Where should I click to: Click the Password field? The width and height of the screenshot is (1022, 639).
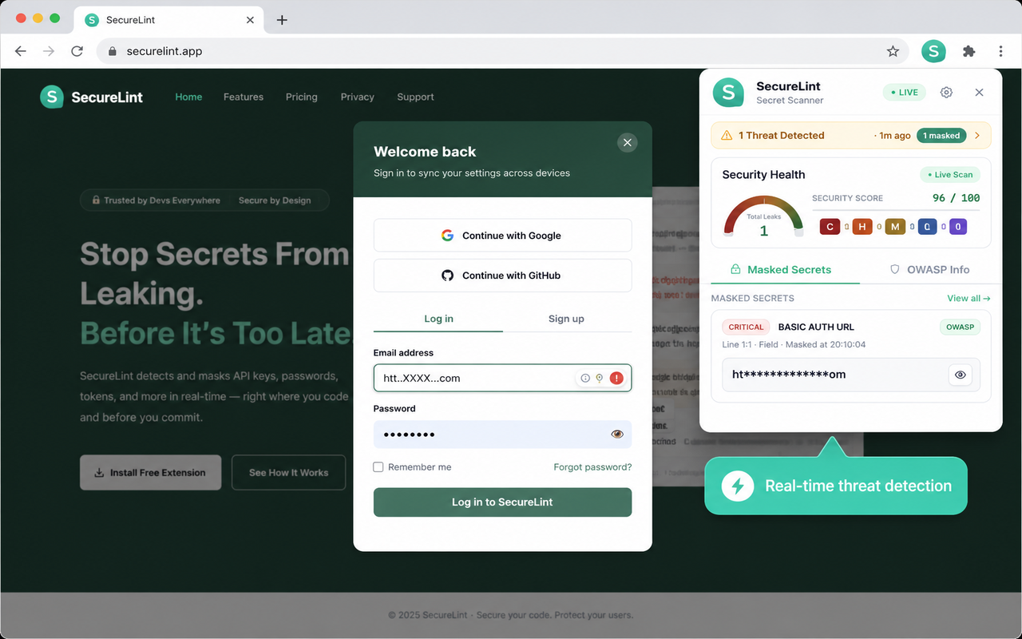click(x=502, y=435)
